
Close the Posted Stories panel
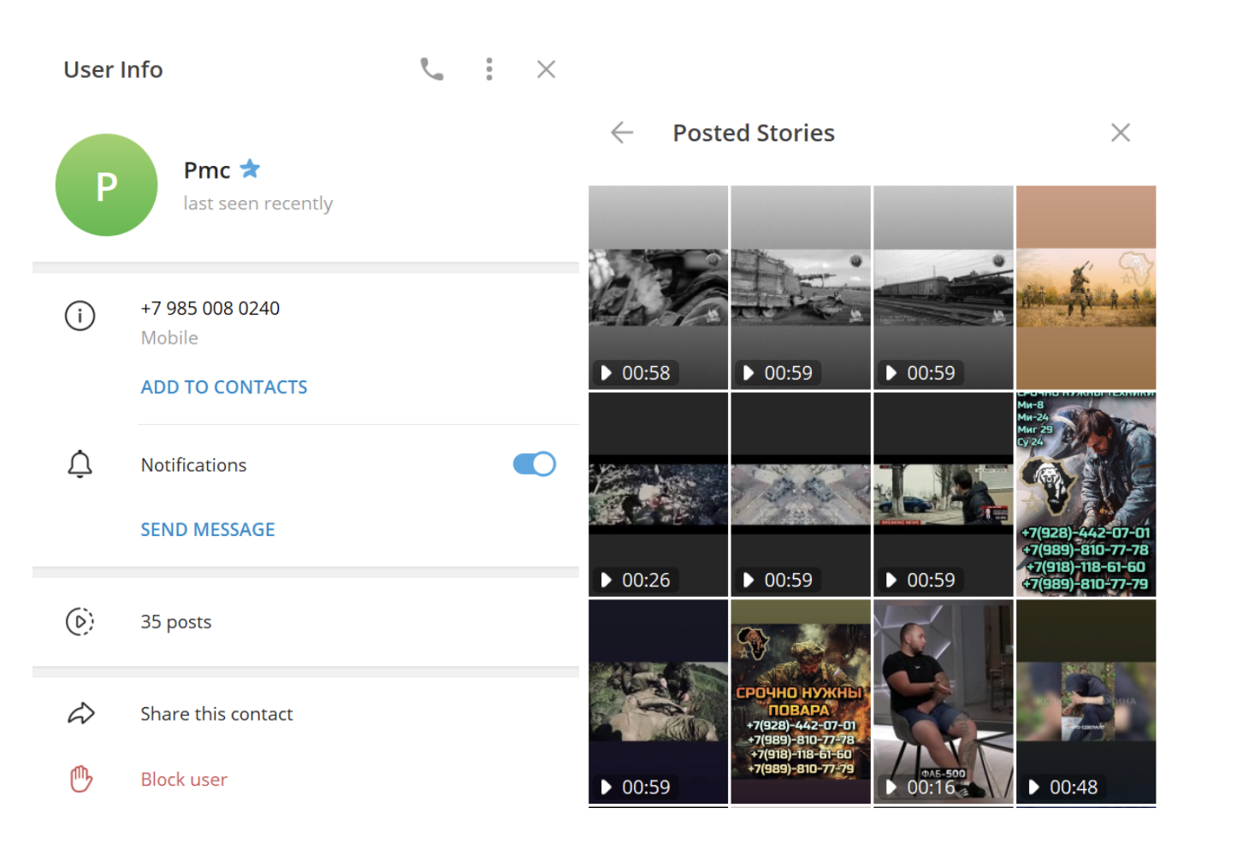pyautogui.click(x=1121, y=133)
